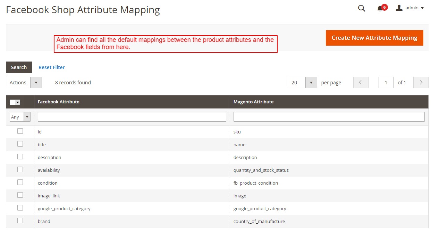Click the page number field
431x233 pixels.
coord(386,83)
